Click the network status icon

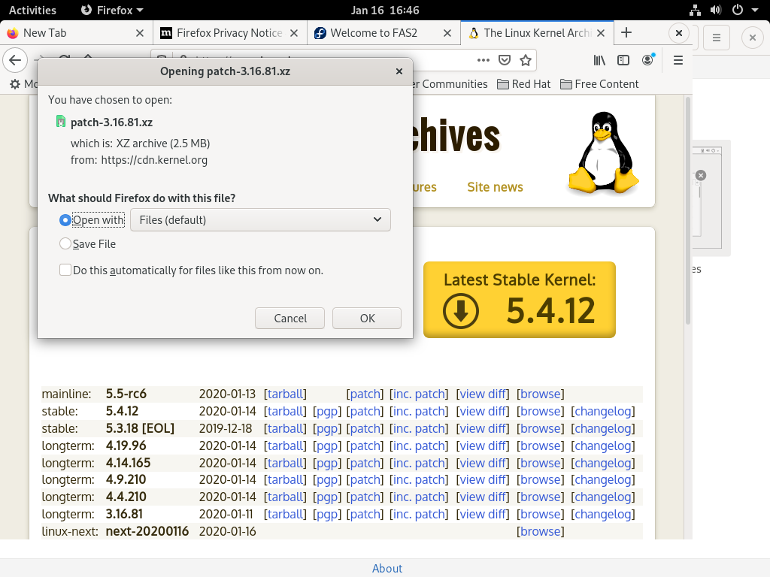[x=695, y=10]
